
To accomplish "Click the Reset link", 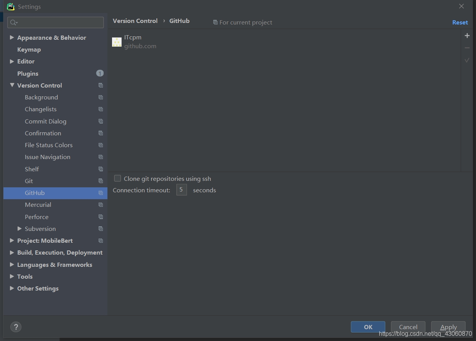I will point(460,23).
